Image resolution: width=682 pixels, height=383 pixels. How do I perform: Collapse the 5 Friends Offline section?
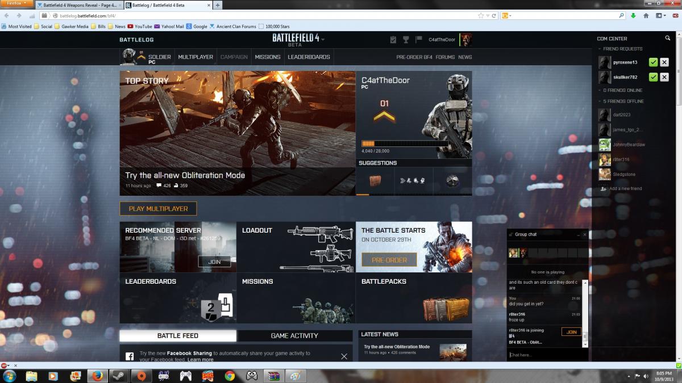click(621, 101)
